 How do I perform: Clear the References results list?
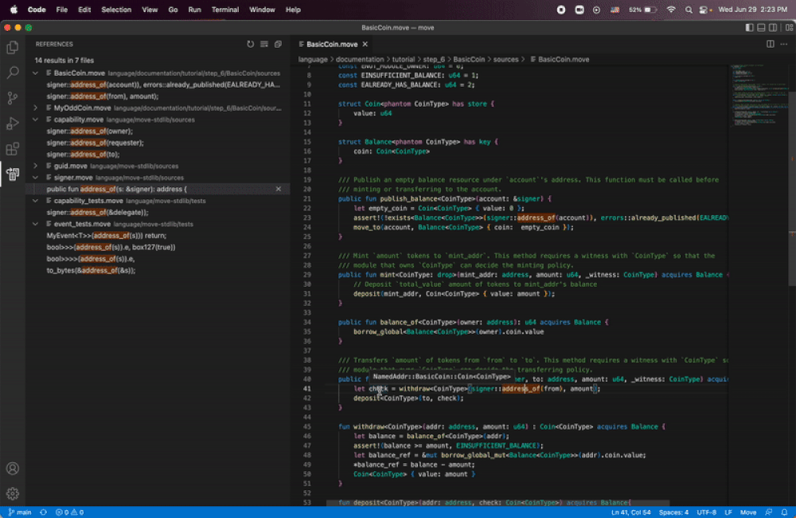point(264,45)
